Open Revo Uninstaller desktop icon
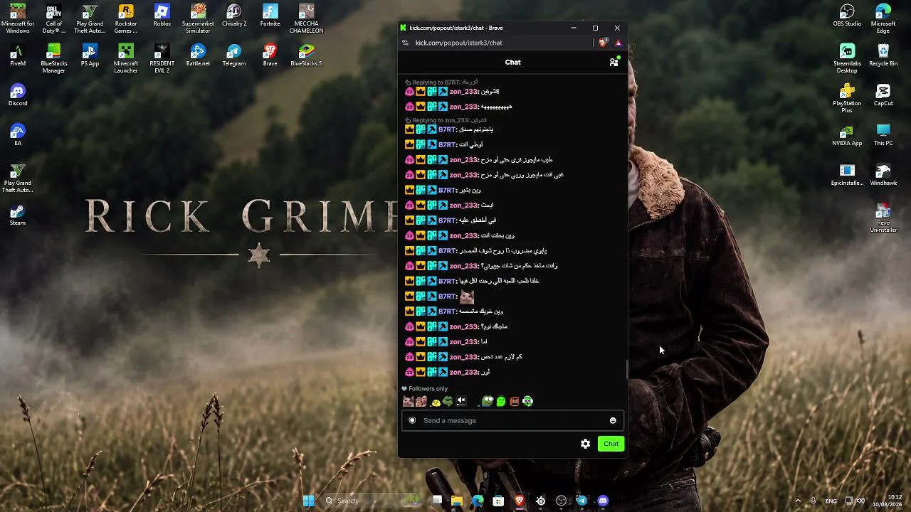 click(883, 218)
